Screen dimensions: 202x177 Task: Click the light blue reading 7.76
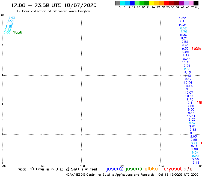pyautogui.click(x=184, y=32)
